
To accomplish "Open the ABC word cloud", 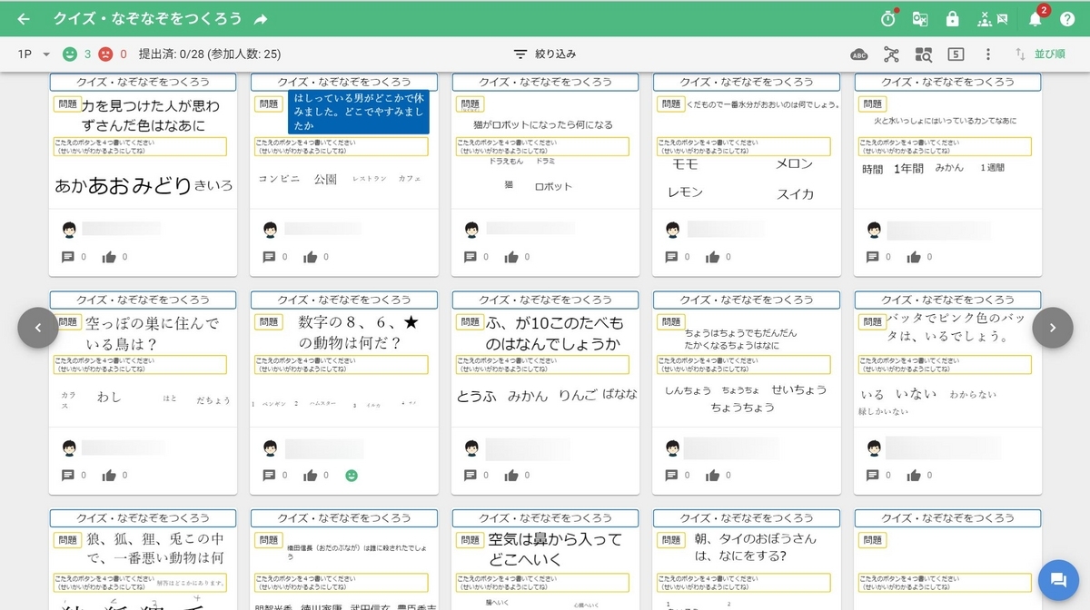I will [x=859, y=54].
